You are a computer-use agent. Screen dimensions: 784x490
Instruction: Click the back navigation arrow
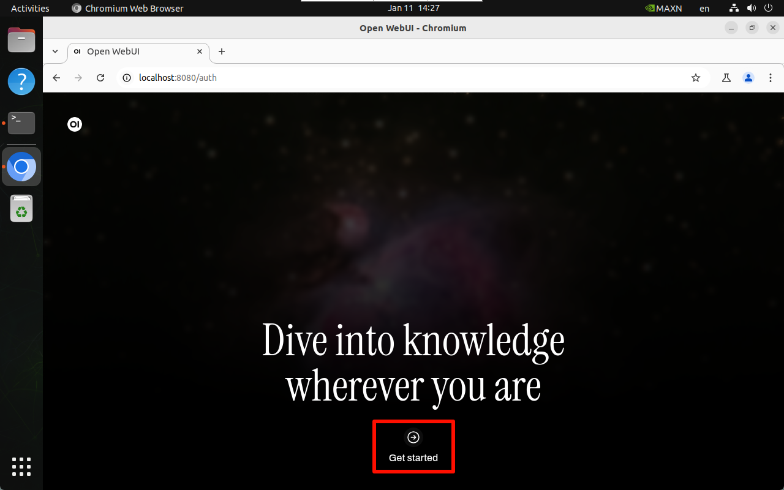point(56,78)
